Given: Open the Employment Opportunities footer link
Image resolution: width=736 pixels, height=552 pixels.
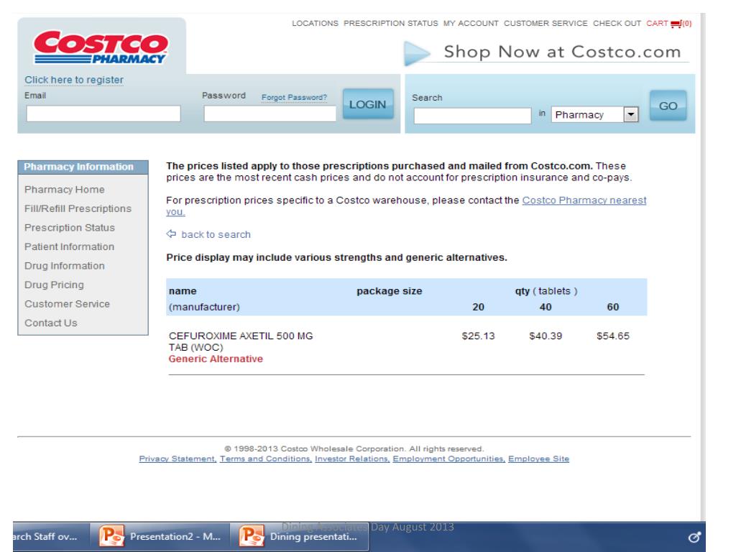Looking at the screenshot, I should coord(448,459).
